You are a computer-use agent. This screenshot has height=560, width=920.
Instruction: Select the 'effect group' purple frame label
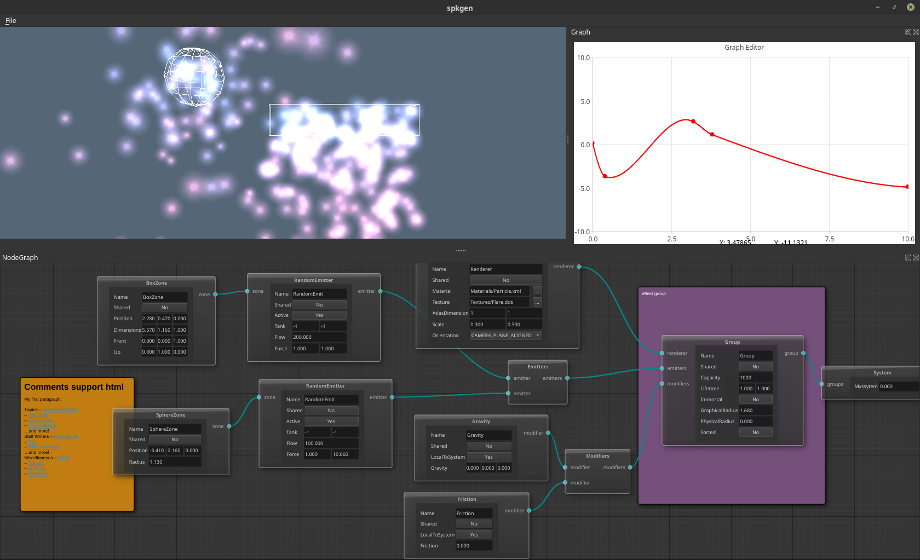(x=654, y=294)
